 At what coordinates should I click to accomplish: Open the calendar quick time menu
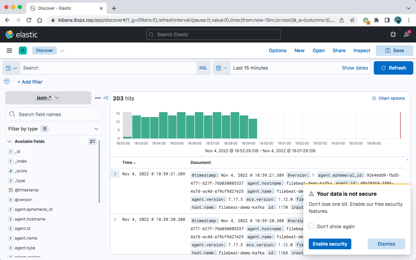(x=222, y=68)
